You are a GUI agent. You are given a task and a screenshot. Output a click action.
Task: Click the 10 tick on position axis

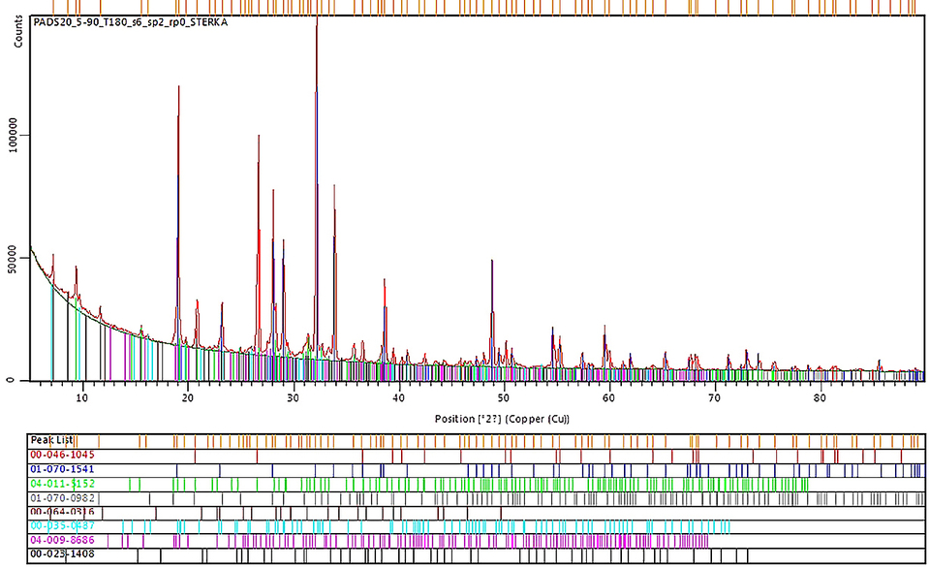tap(82, 397)
